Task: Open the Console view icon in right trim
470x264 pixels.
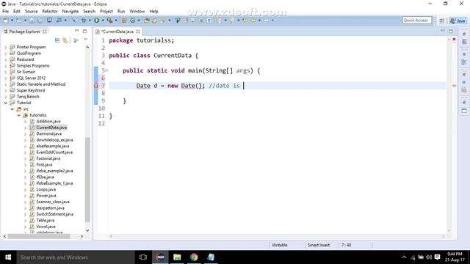Action: point(464,111)
